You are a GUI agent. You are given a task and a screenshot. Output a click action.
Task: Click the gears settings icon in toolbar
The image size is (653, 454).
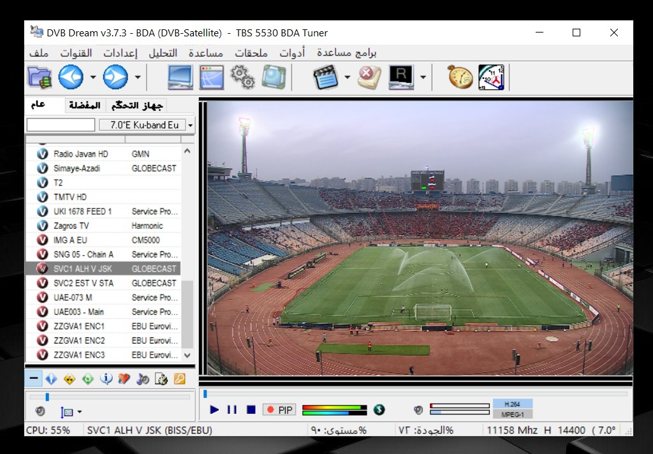pos(243,77)
